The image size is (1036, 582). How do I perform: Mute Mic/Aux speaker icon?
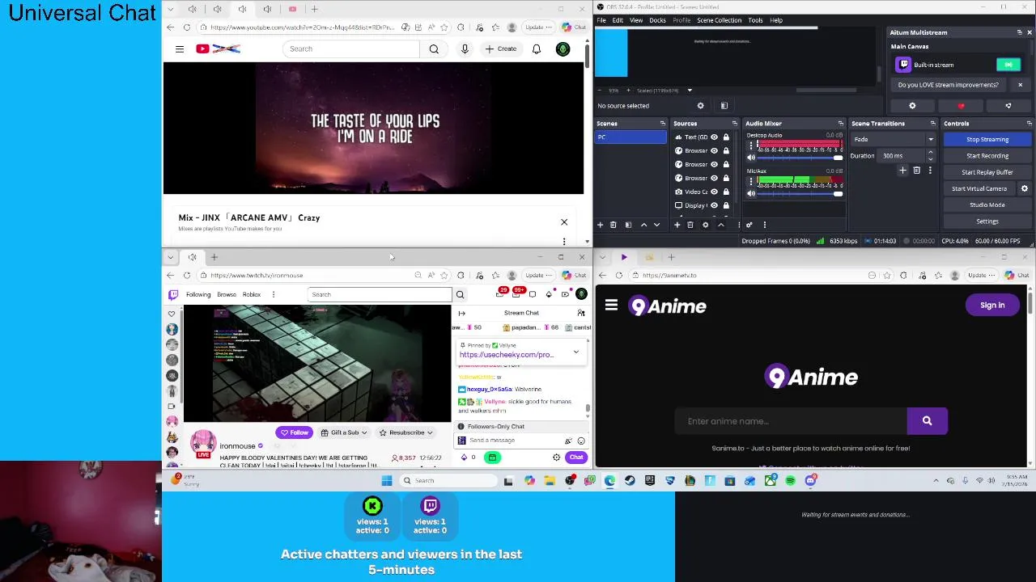pyautogui.click(x=751, y=193)
